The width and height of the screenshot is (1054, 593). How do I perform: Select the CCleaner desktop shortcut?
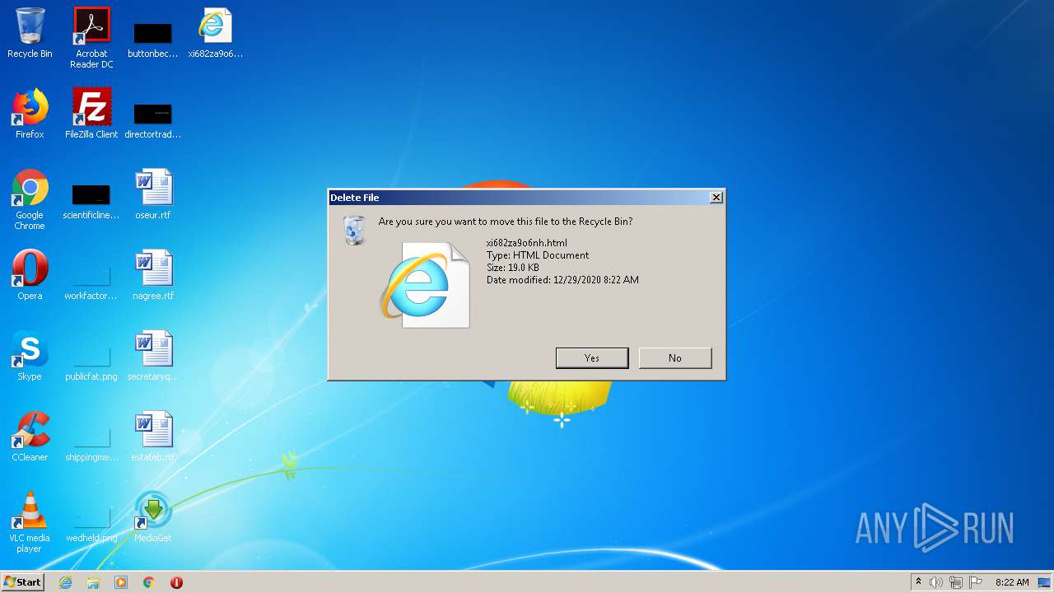[x=30, y=437]
